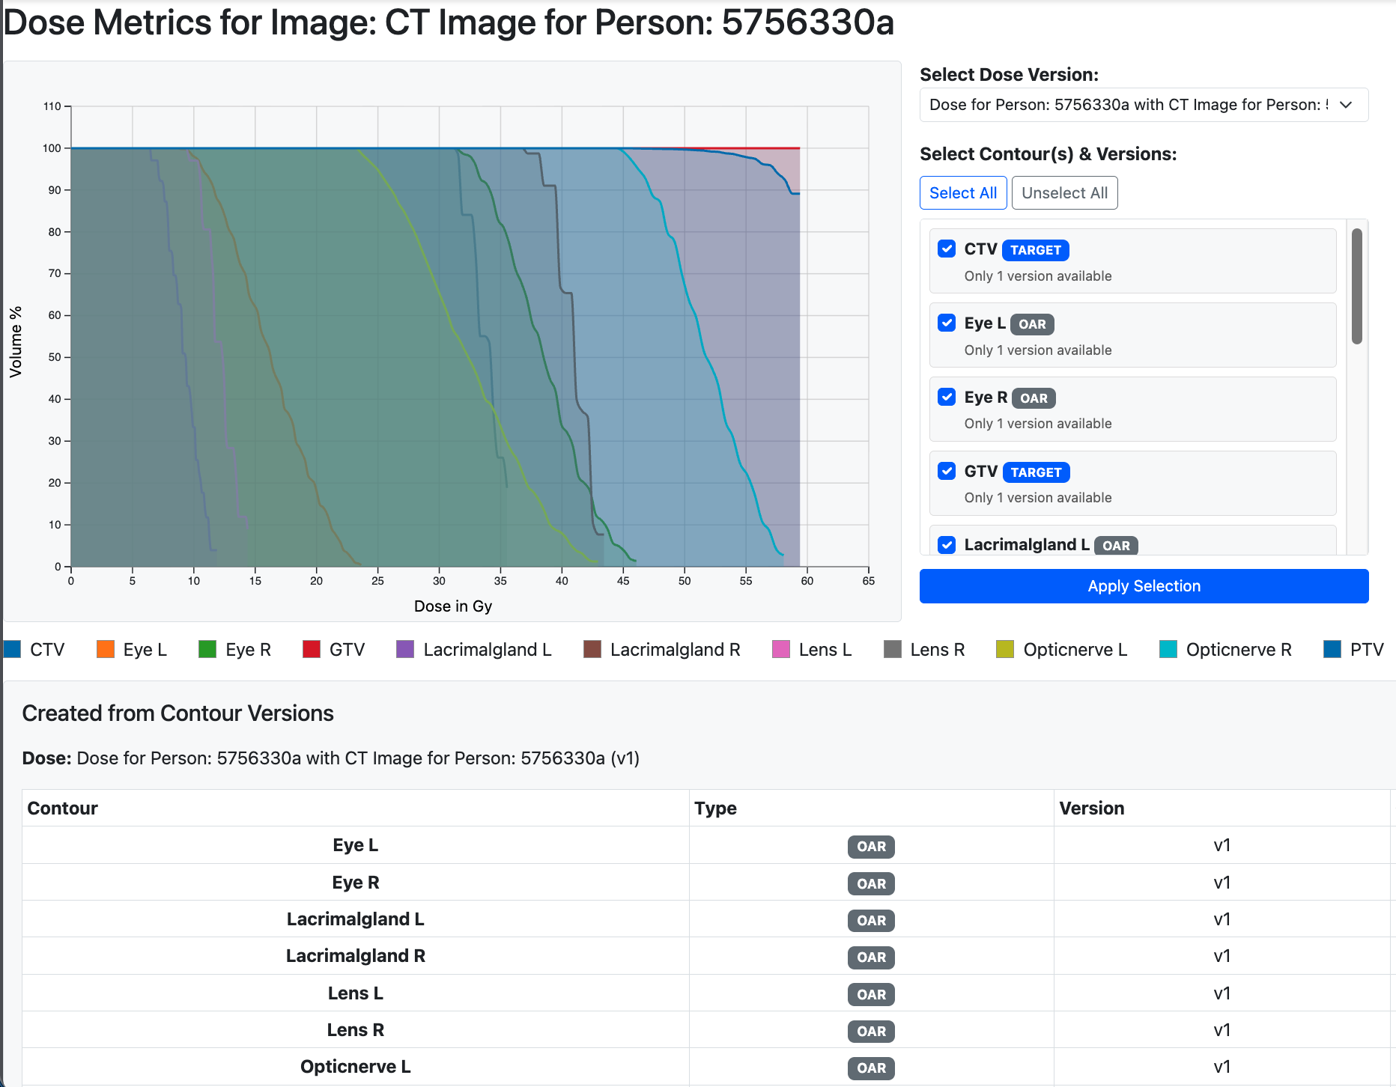Click the Eye L orange legend swatch
Screen dimensions: 1396x1087
[106, 649]
